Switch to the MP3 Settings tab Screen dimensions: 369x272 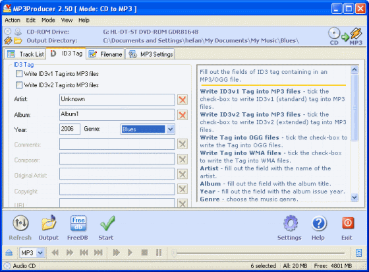tap(150, 54)
